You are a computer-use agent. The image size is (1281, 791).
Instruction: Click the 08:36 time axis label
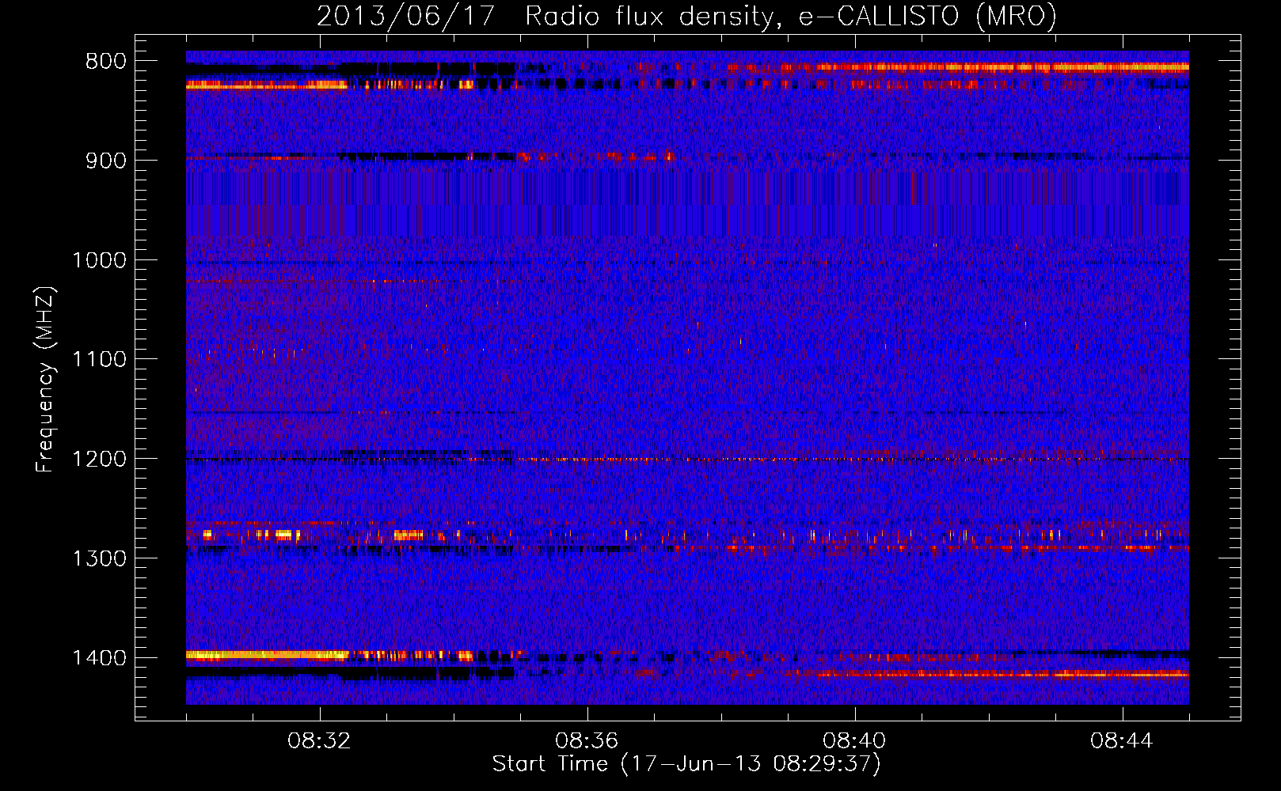(x=587, y=741)
